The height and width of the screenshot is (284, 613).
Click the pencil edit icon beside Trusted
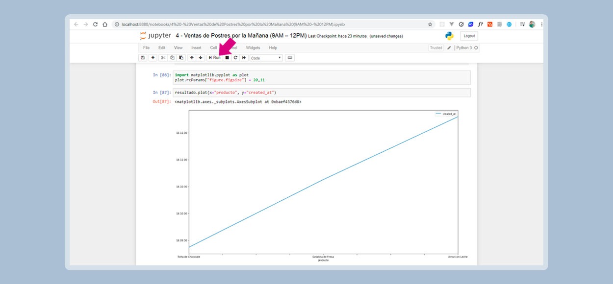[449, 48]
